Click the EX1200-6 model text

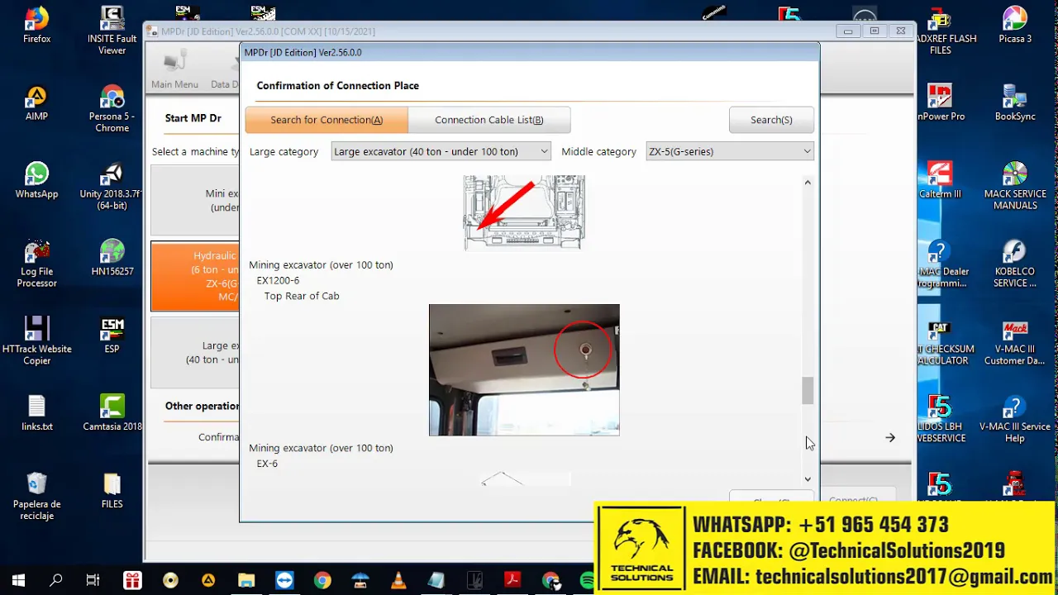(278, 280)
